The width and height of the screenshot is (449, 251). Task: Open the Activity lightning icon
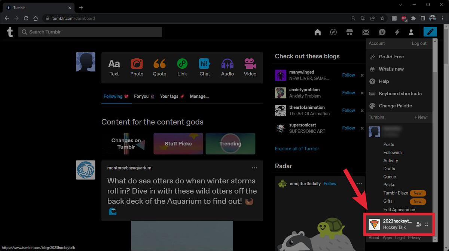(397, 33)
